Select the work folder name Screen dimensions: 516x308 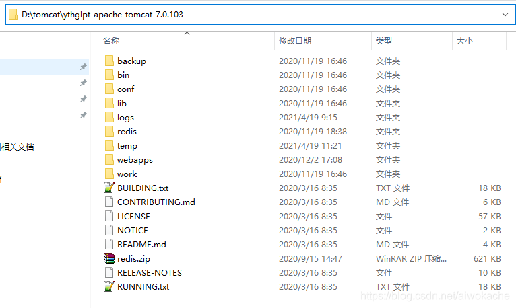(x=127, y=174)
